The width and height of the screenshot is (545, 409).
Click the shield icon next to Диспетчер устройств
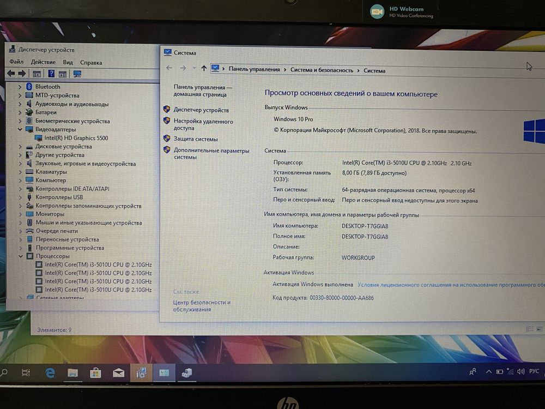point(167,109)
